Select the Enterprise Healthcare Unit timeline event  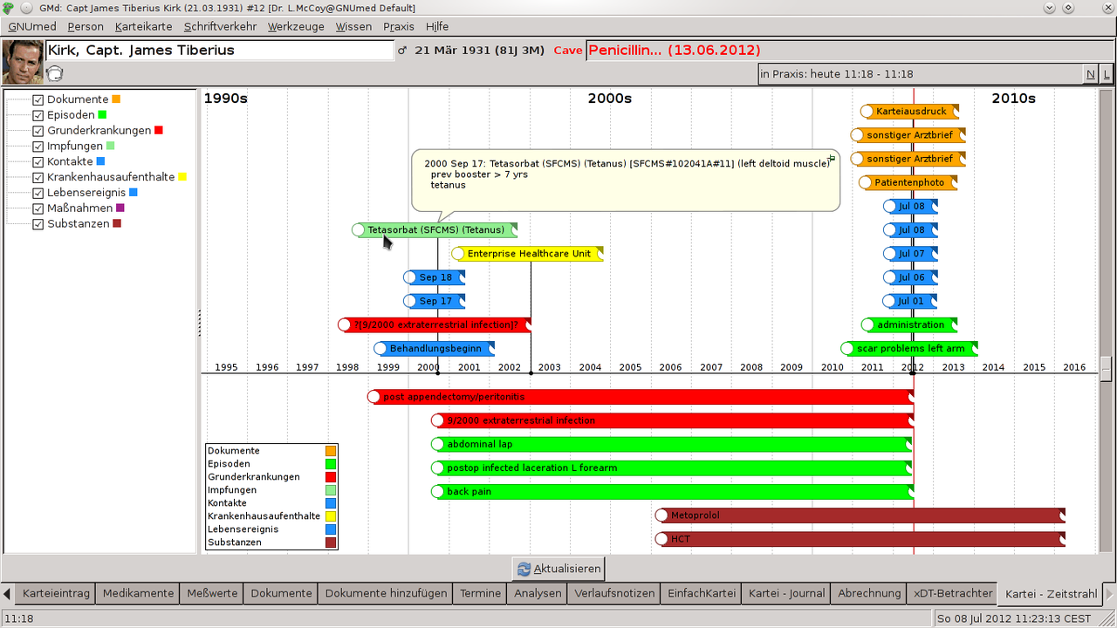coord(528,254)
